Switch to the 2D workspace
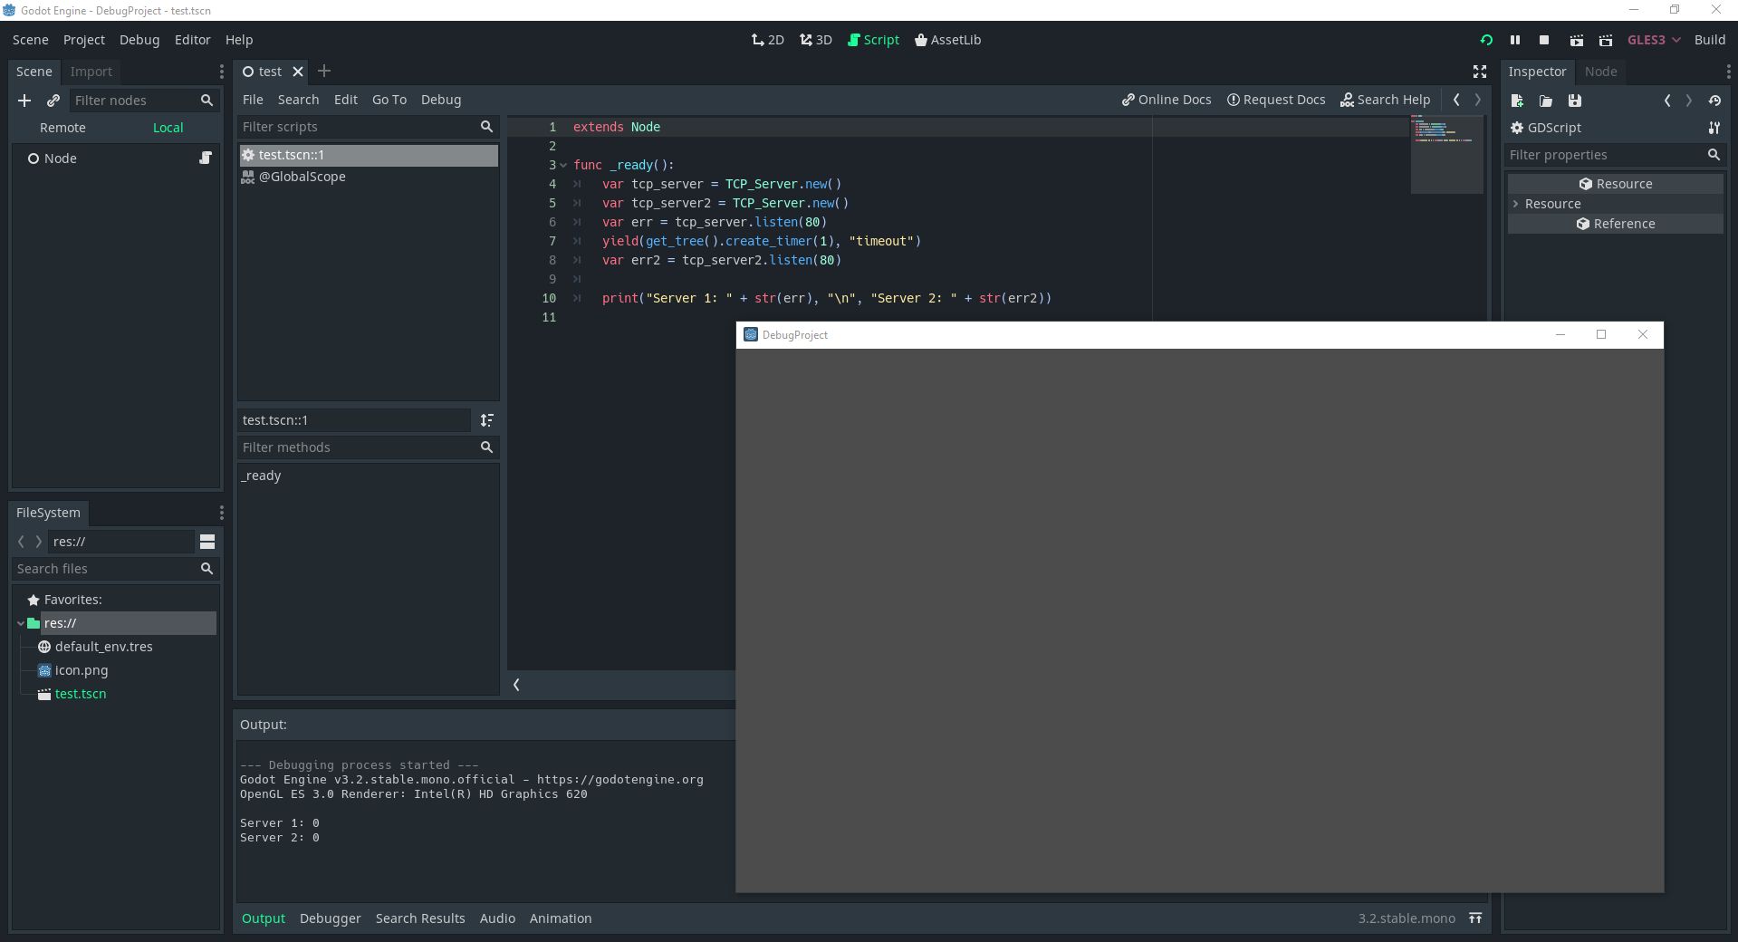 click(768, 40)
